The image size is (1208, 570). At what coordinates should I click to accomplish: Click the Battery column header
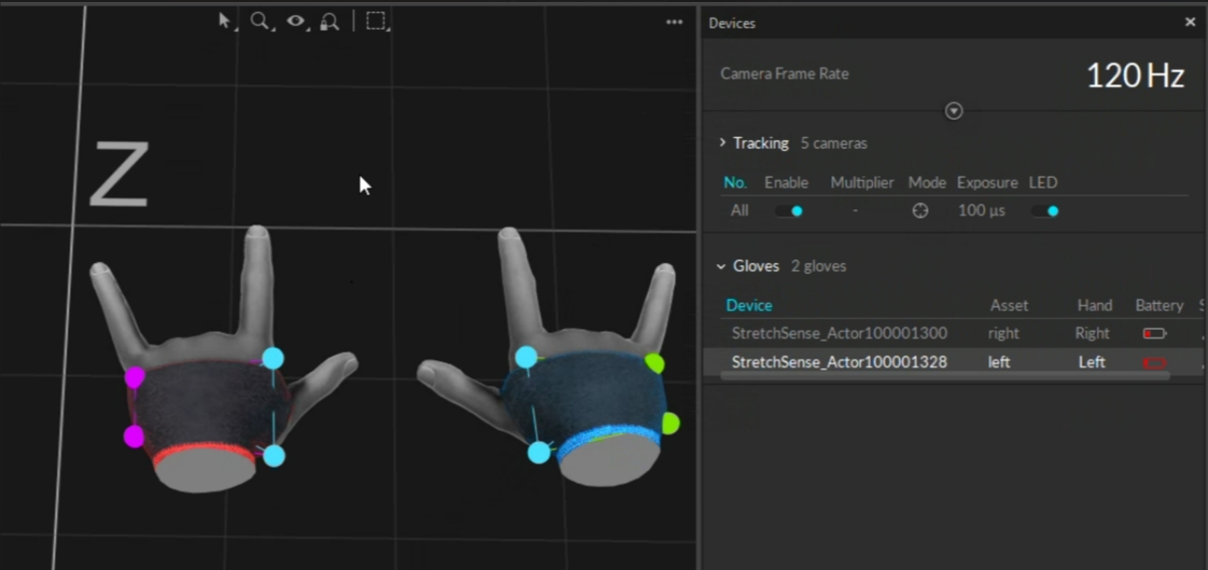[x=1158, y=305]
